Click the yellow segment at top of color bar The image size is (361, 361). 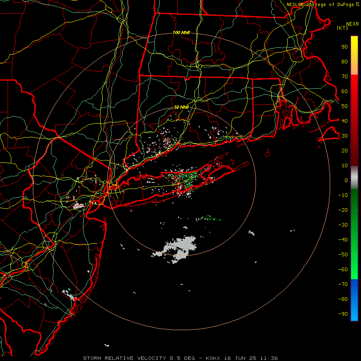click(354, 55)
